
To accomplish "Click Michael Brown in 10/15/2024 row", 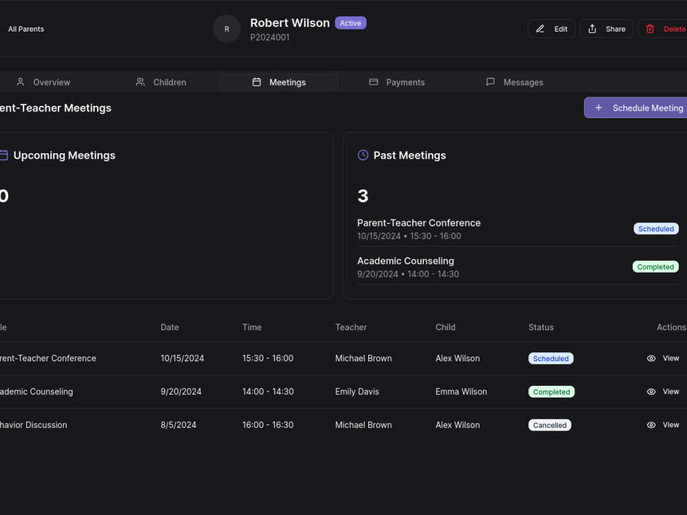I will pos(363,358).
